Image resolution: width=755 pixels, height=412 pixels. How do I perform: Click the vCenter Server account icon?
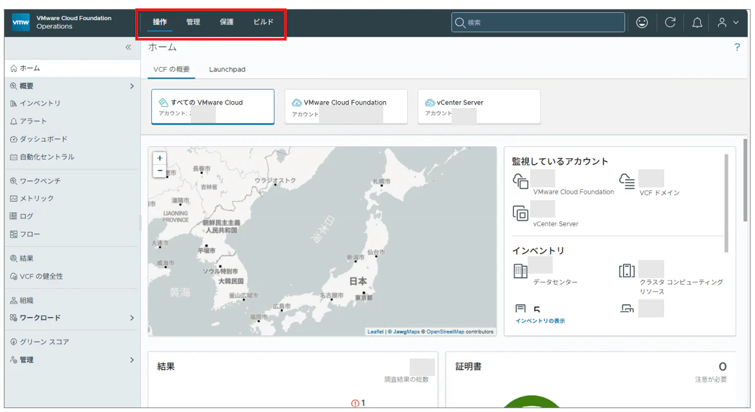tap(521, 212)
